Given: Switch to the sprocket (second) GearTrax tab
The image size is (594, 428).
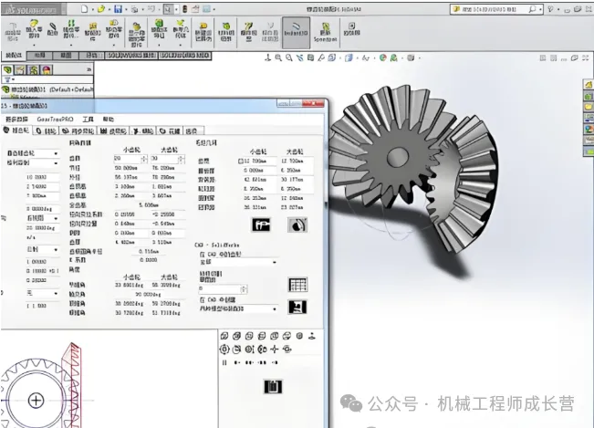Looking at the screenshot, I should [47, 131].
